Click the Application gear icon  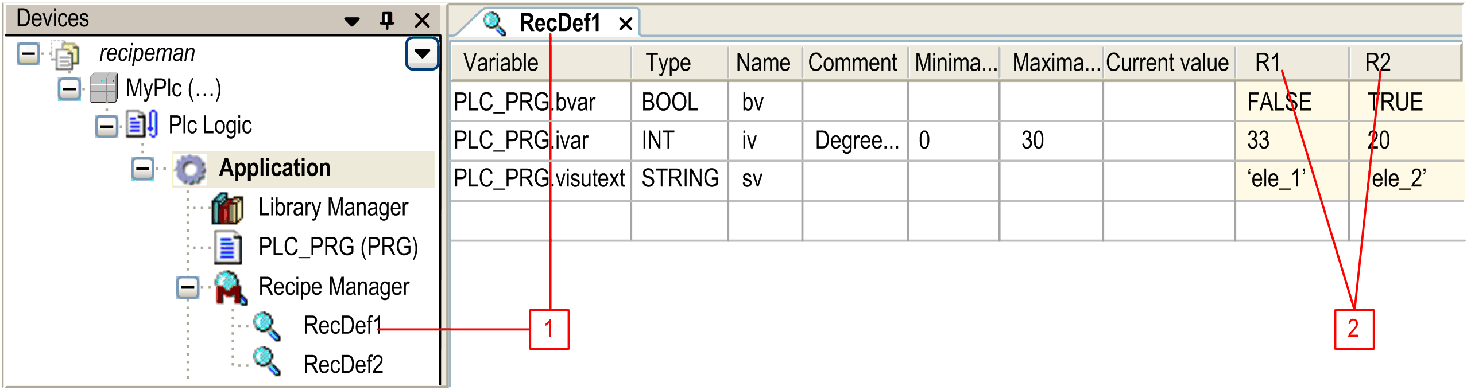pyautogui.click(x=191, y=169)
